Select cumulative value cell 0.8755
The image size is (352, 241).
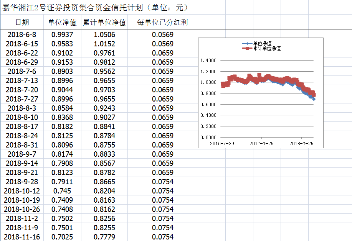click(x=104, y=145)
